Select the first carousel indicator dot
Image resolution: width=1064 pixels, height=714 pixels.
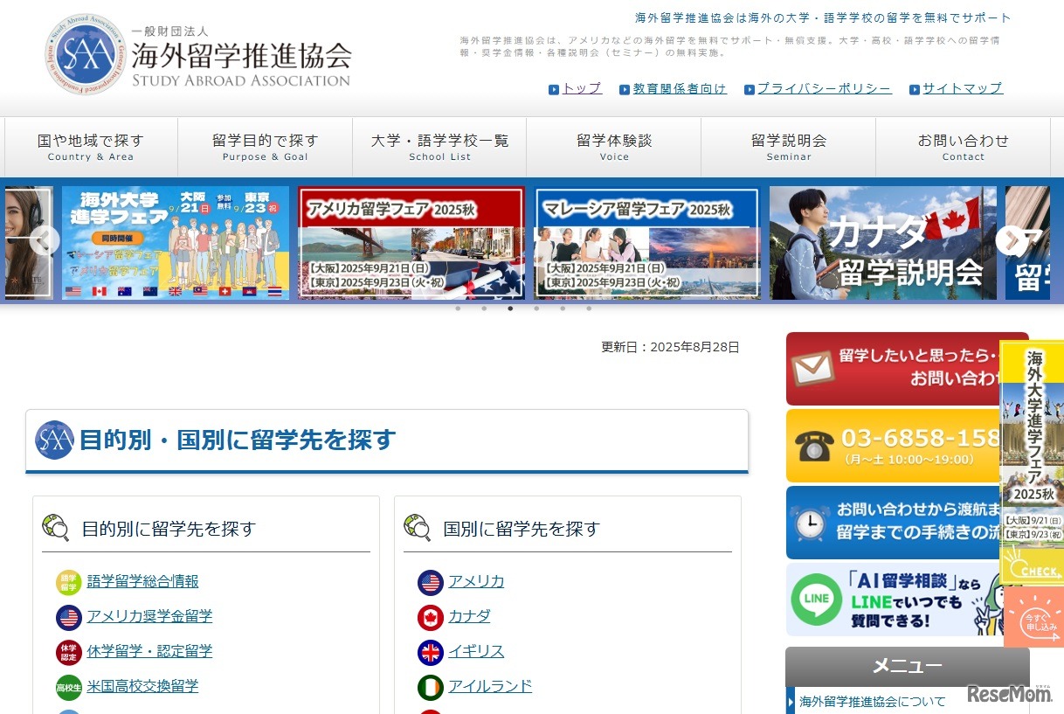tap(458, 308)
